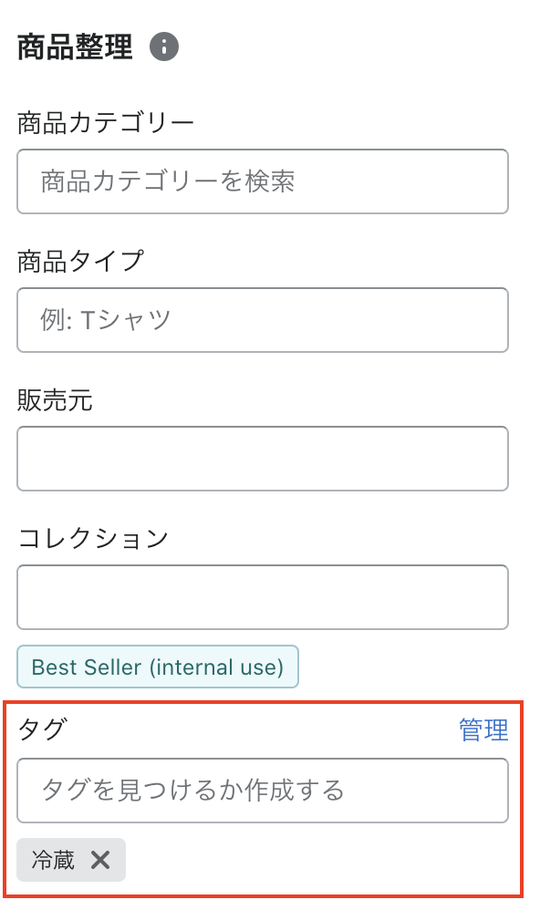Click the red border around the タグ section
The image size is (540, 910).
264,703
